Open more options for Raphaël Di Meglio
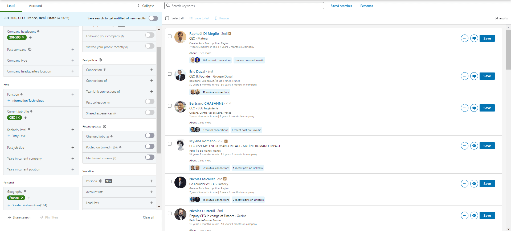Viewport: 511px width, 231px height. (464, 38)
